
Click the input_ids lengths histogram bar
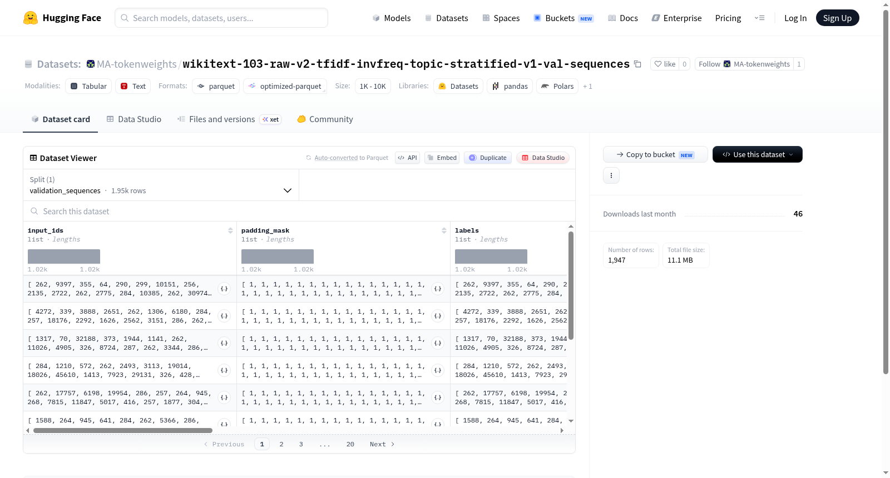pyautogui.click(x=64, y=256)
